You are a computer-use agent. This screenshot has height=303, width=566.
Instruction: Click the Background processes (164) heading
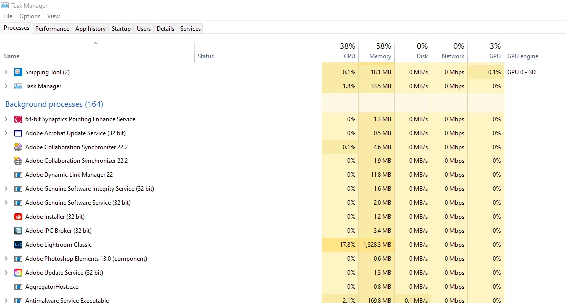[54, 104]
